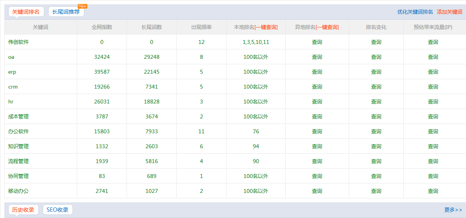Click the 办公软件 keyword link
The width and height of the screenshot is (466, 218).
pyautogui.click(x=18, y=131)
